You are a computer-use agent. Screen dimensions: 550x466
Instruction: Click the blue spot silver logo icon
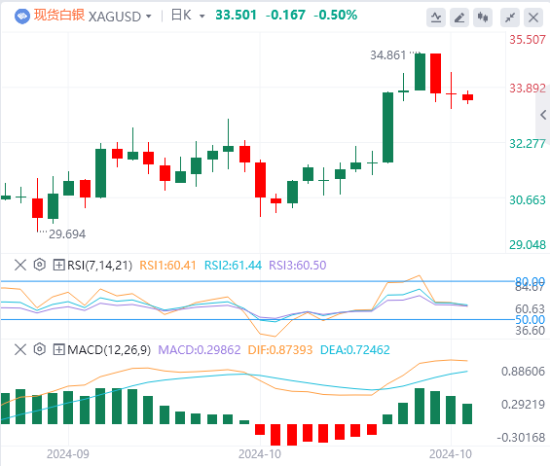point(22,17)
